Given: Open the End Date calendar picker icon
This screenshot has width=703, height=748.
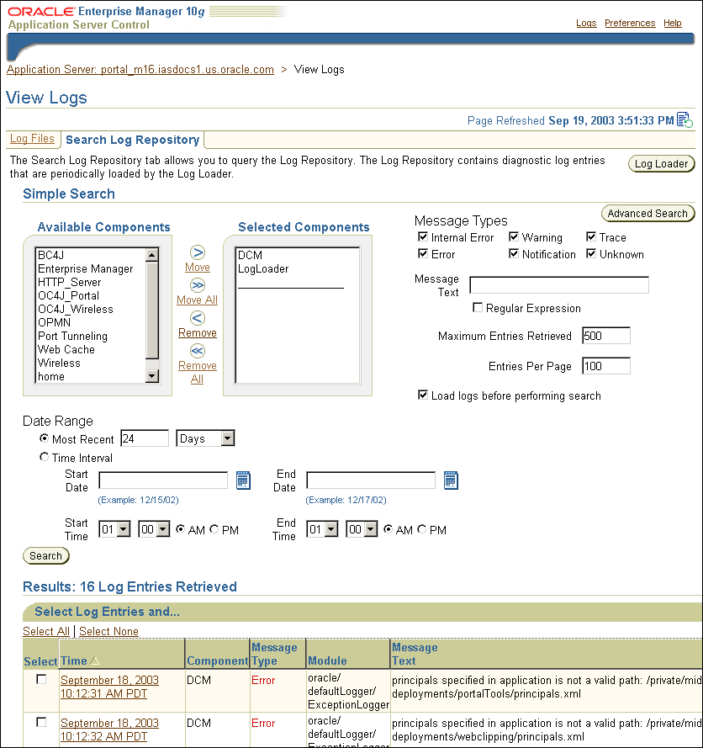Looking at the screenshot, I should [452, 480].
